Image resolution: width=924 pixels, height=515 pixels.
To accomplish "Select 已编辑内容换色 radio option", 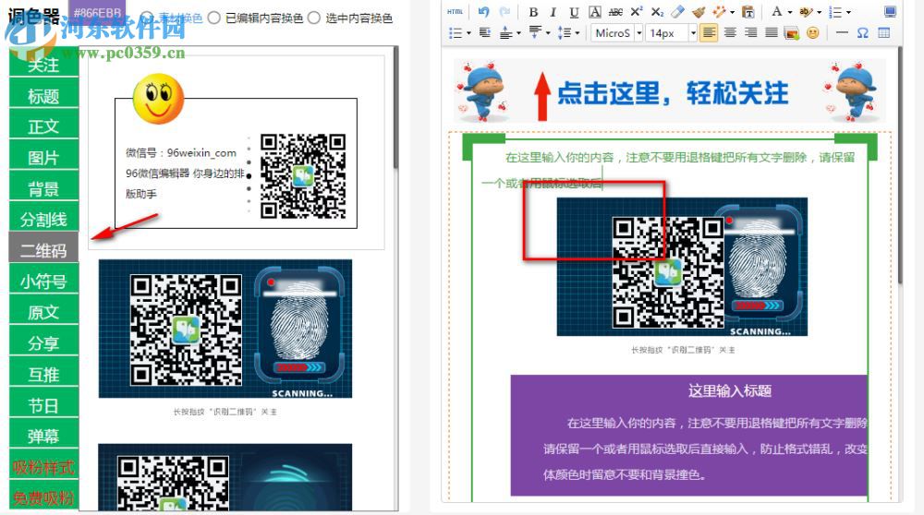I will pyautogui.click(x=214, y=18).
